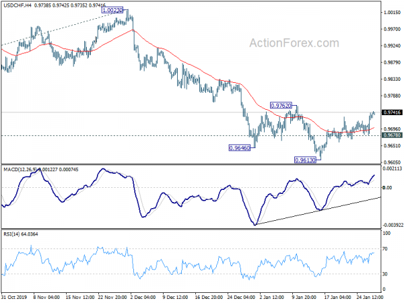The height and width of the screenshot is (303, 404).
Task: Click the 31 Oct 2019 date label
Action: tap(14, 297)
